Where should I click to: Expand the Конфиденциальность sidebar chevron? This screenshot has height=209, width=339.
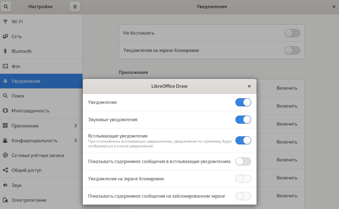point(76,140)
